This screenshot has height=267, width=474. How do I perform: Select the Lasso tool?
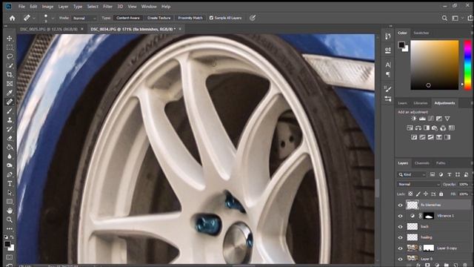(x=10, y=56)
